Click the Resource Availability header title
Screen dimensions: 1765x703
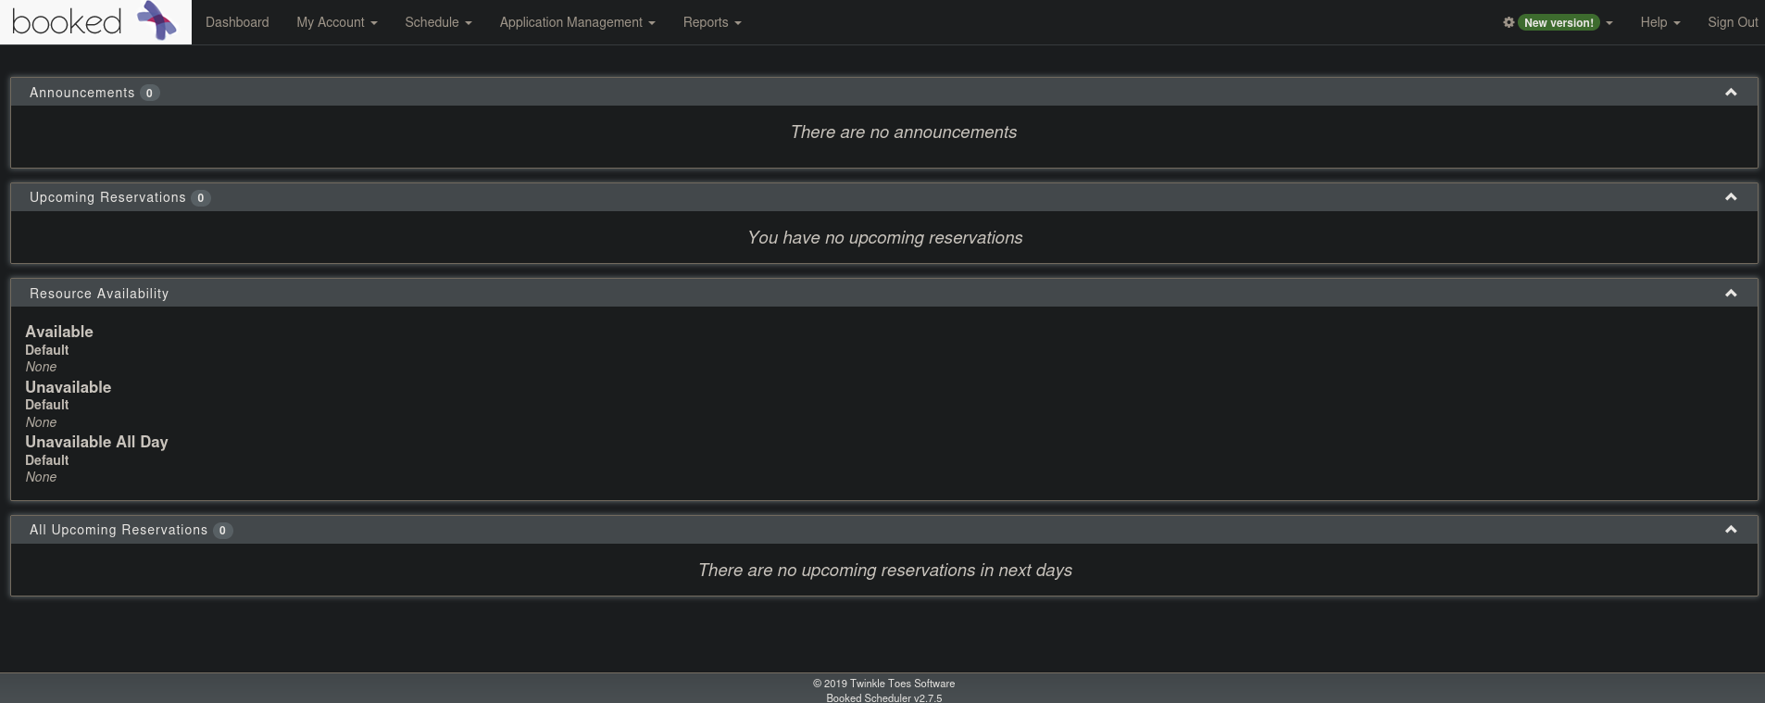(x=99, y=294)
